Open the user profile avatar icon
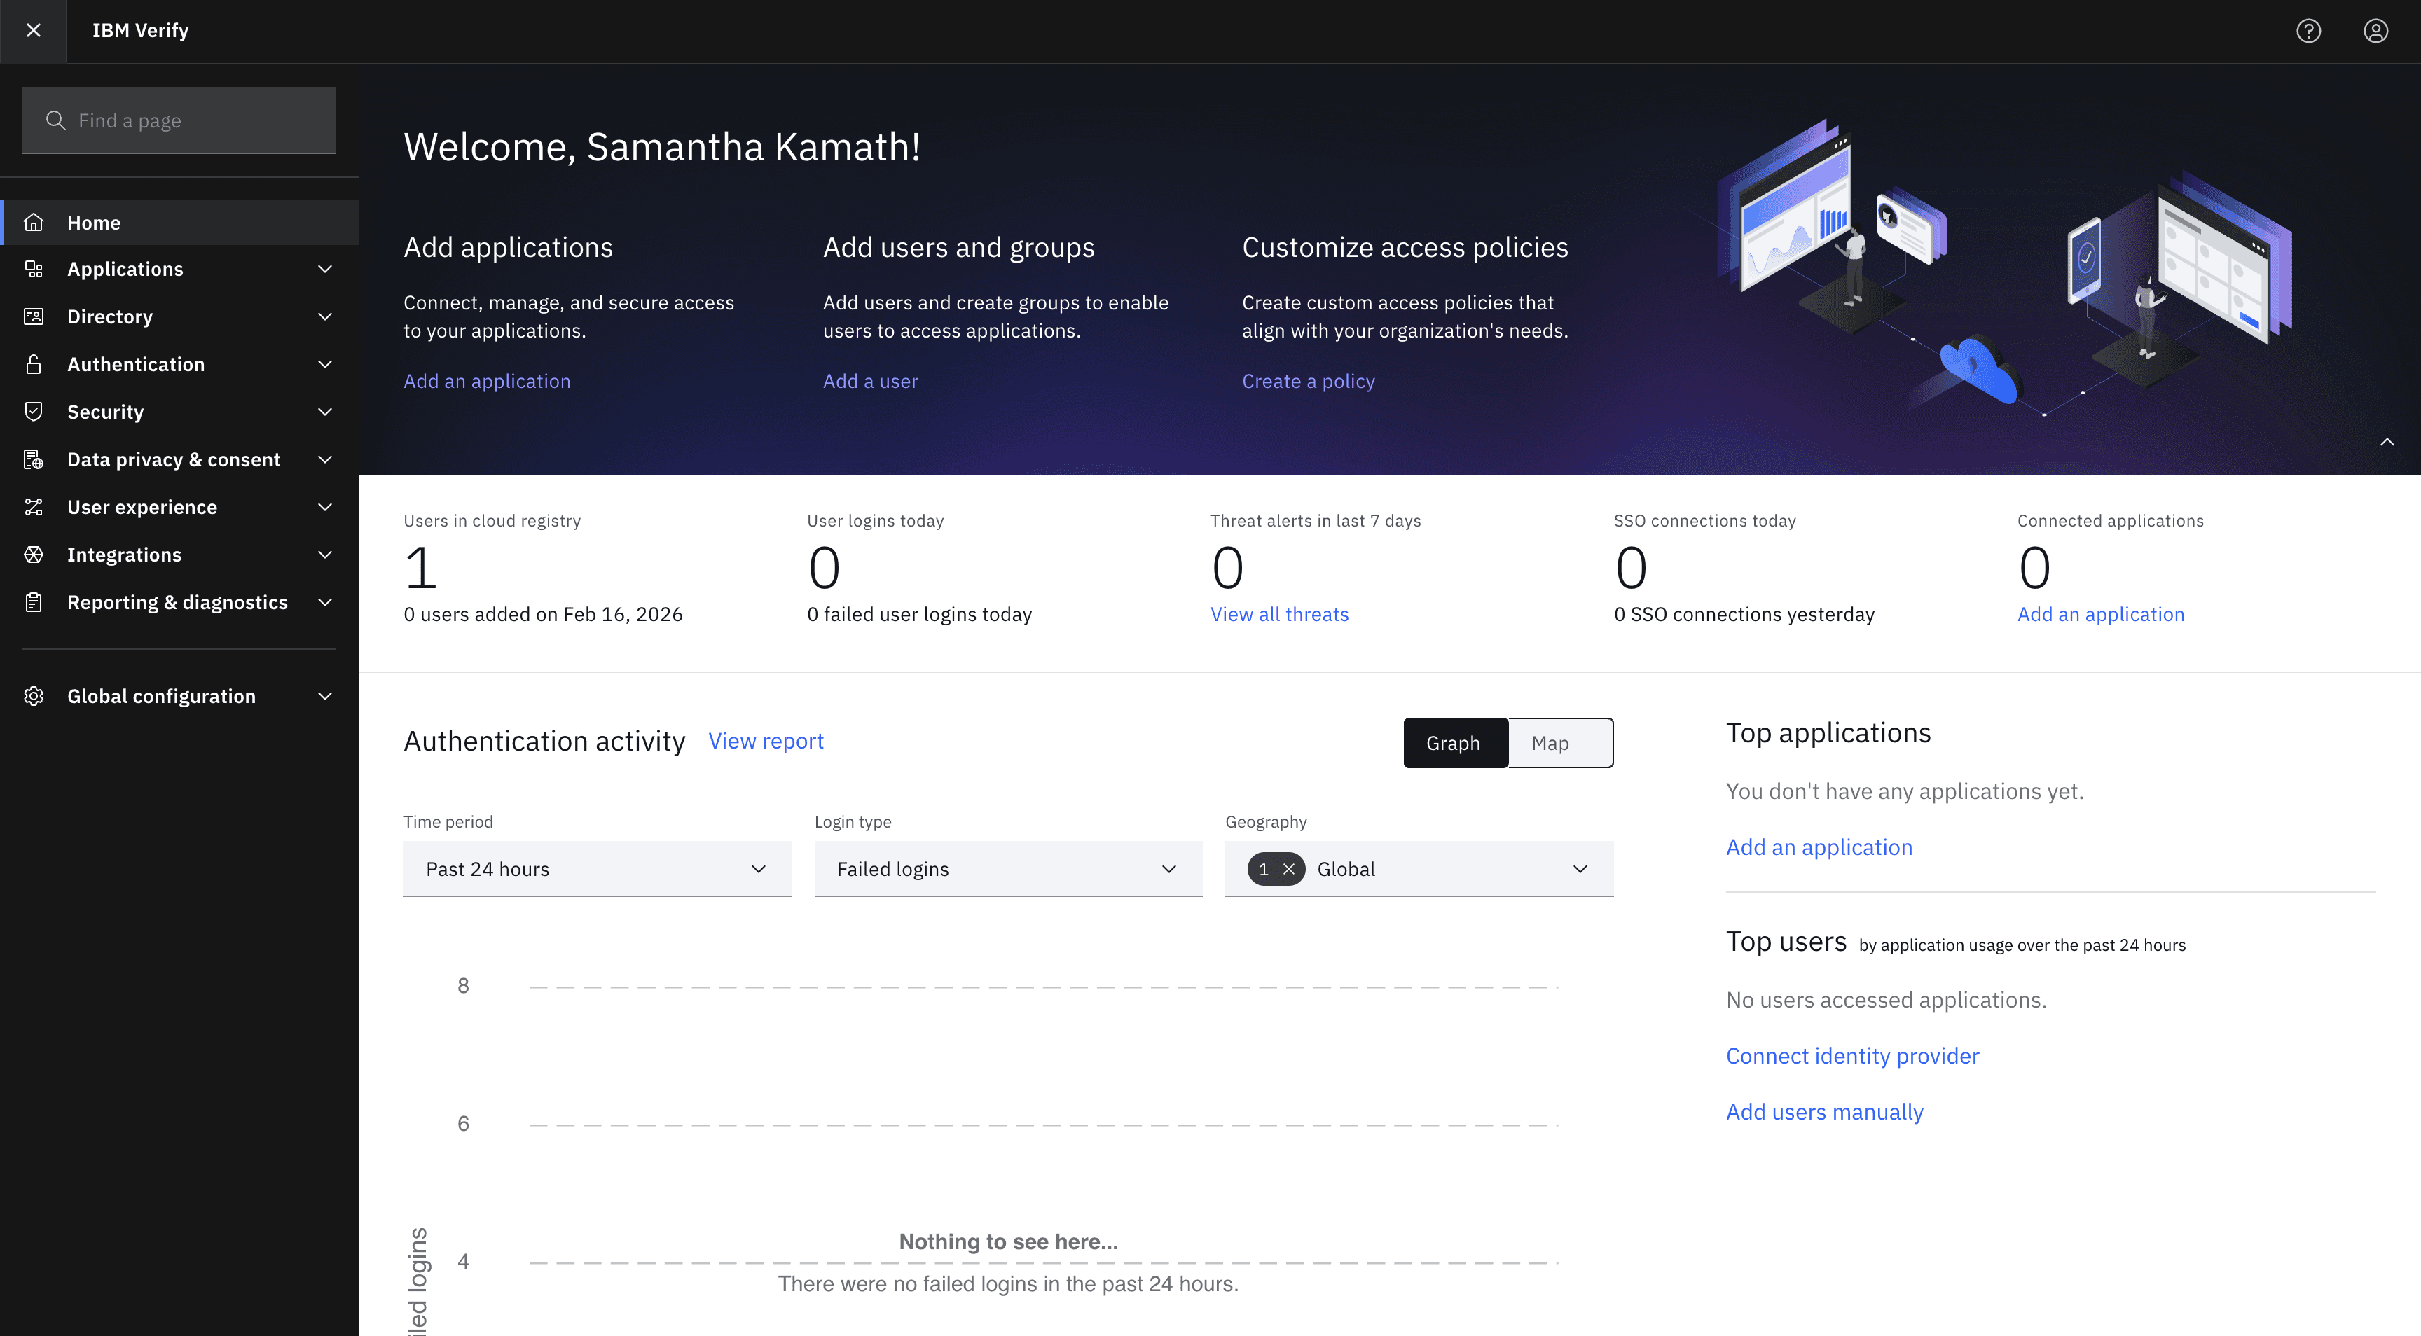2421x1336 pixels. 2375,31
